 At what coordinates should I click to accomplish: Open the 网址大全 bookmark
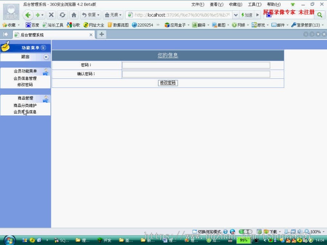pyautogui.click(x=94, y=25)
